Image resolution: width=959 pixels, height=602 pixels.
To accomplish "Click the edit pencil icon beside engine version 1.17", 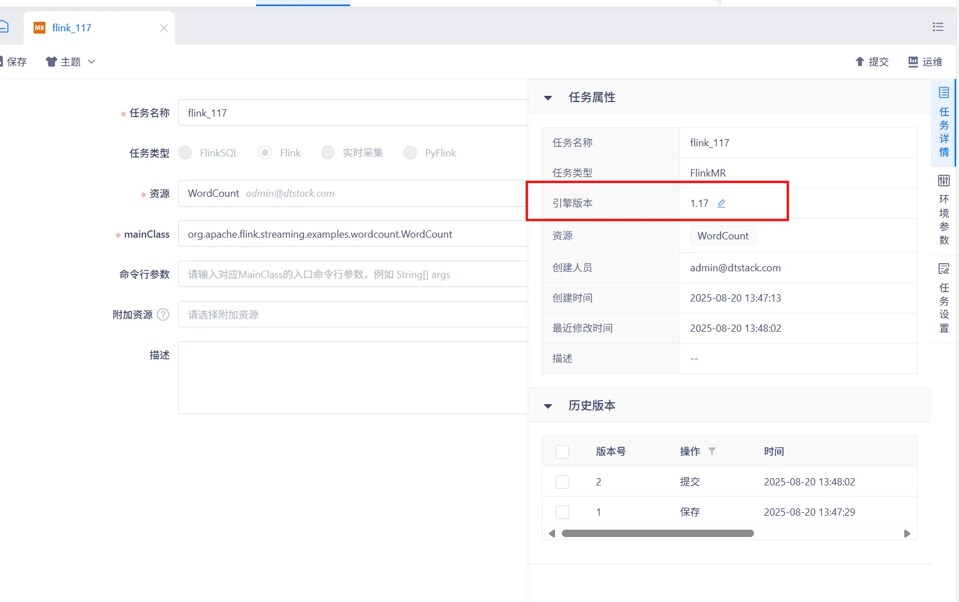I will [x=721, y=203].
